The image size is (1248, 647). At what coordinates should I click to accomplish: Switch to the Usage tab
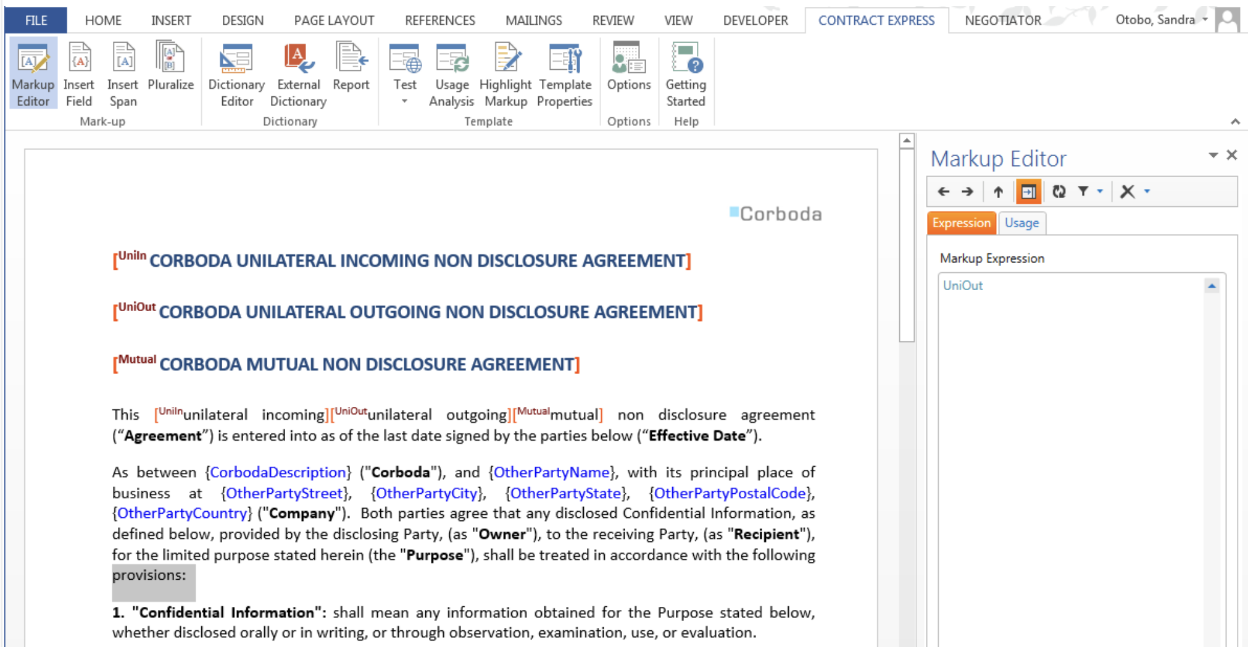pyautogui.click(x=1021, y=223)
